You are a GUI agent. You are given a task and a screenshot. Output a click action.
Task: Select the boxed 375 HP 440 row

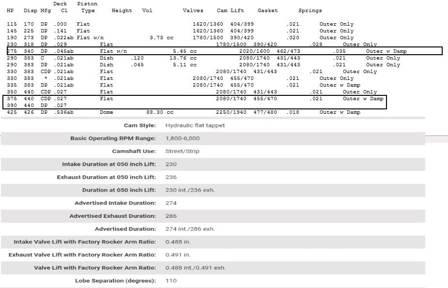point(194,98)
